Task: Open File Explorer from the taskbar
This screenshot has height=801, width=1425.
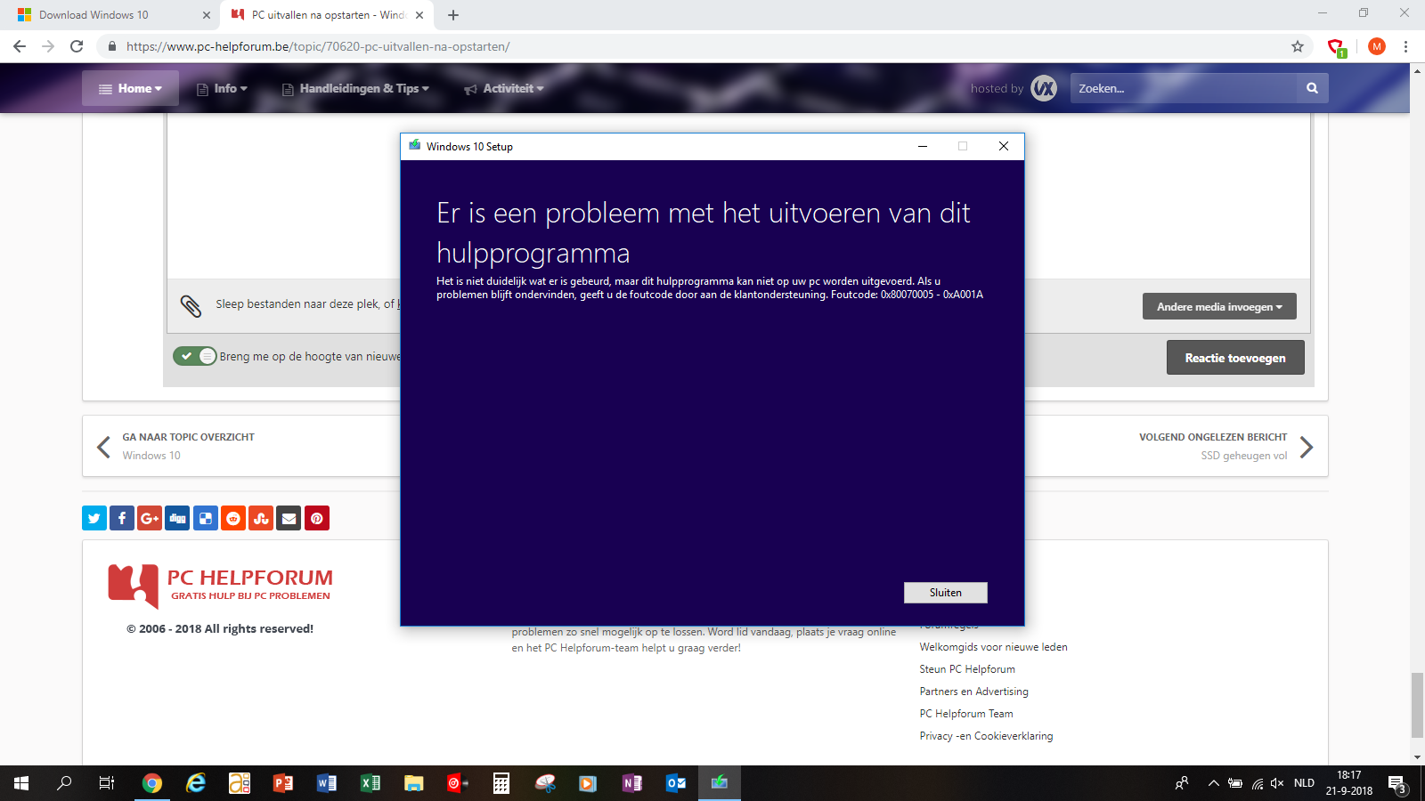Action: pos(414,783)
